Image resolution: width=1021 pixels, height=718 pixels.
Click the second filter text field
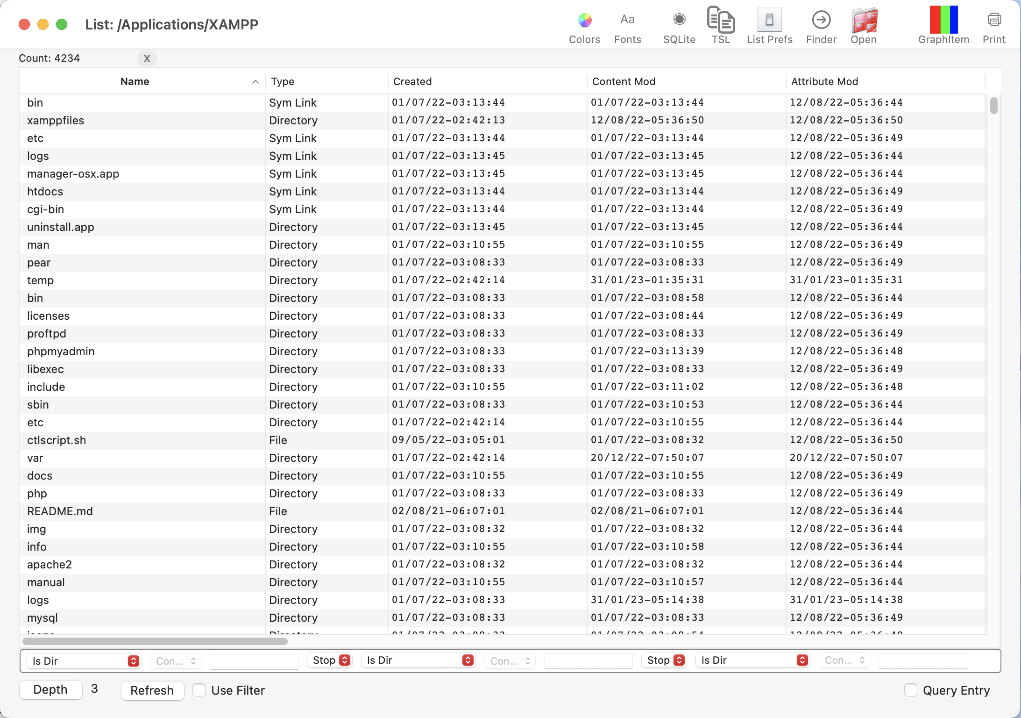[588, 661]
